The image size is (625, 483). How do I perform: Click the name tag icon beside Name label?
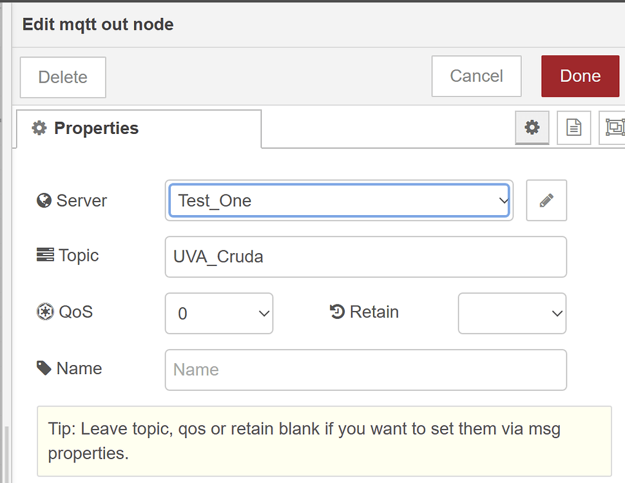coord(43,368)
